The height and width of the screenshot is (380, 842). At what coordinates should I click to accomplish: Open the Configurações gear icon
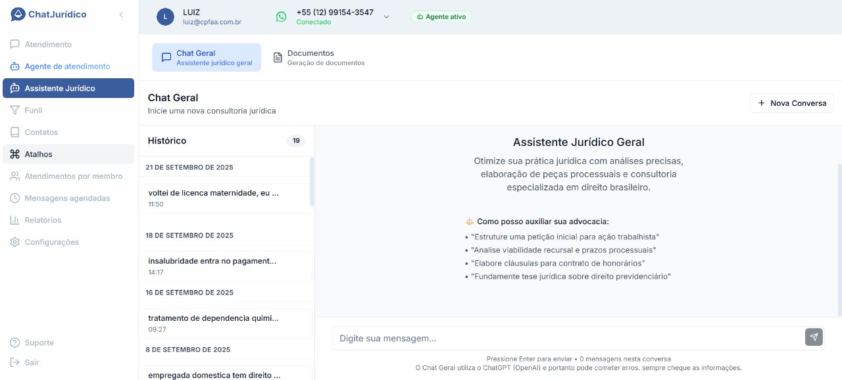click(x=14, y=242)
